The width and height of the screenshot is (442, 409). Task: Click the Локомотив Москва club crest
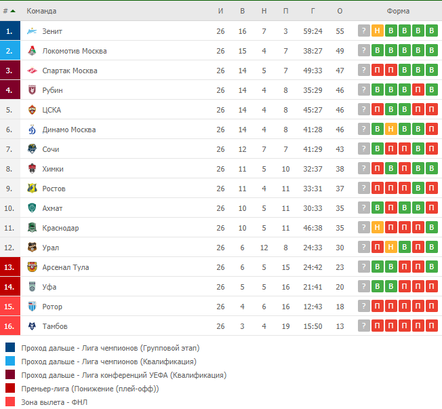(x=32, y=51)
